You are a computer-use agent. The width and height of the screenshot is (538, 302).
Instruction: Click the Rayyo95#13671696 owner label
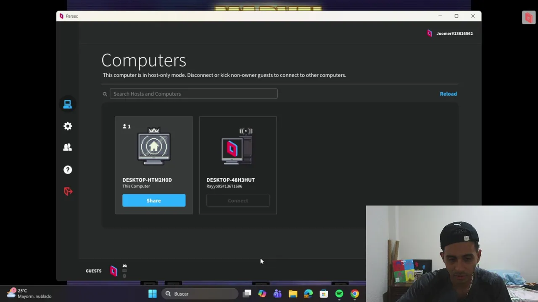(224, 186)
